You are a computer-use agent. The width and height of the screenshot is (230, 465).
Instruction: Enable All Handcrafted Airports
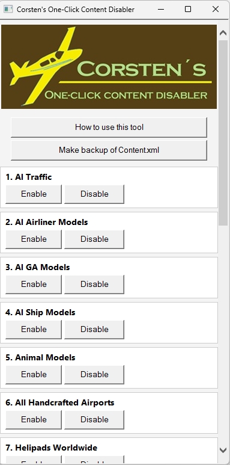tap(34, 419)
